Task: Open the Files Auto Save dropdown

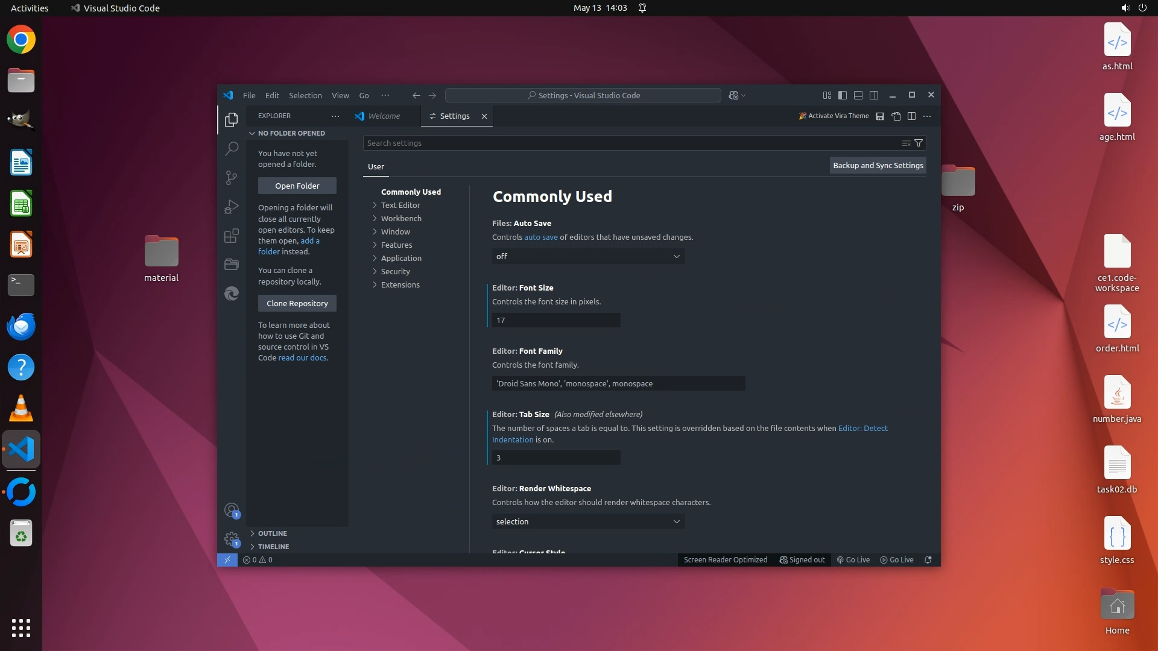Action: (x=588, y=257)
